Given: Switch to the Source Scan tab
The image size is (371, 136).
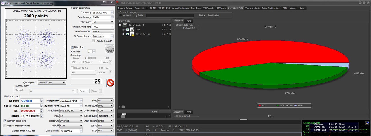Looking at the screenshot, I should (x=141, y=8).
